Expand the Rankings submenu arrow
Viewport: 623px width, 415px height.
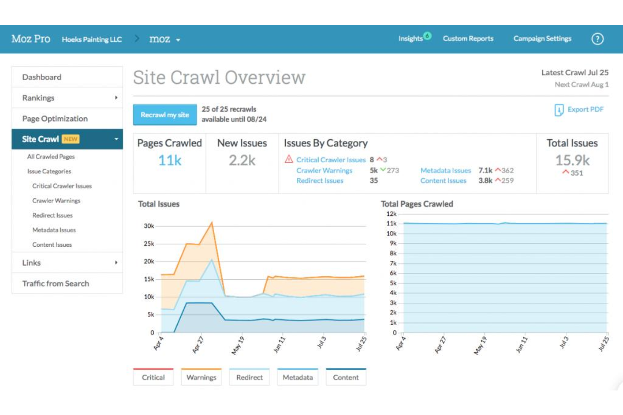coord(116,98)
